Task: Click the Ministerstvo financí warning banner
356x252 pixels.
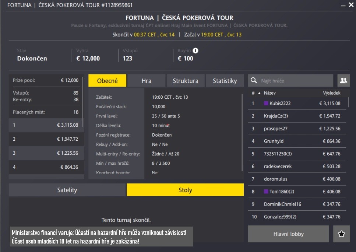Action: (102, 237)
